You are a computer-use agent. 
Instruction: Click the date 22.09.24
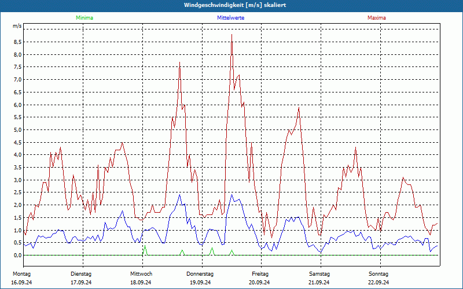pyautogui.click(x=379, y=283)
